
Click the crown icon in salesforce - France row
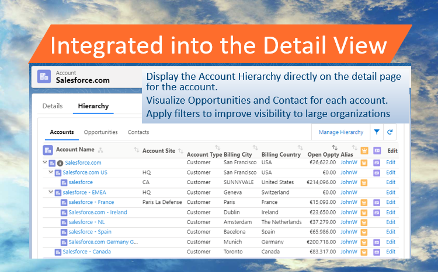pyautogui.click(x=364, y=202)
